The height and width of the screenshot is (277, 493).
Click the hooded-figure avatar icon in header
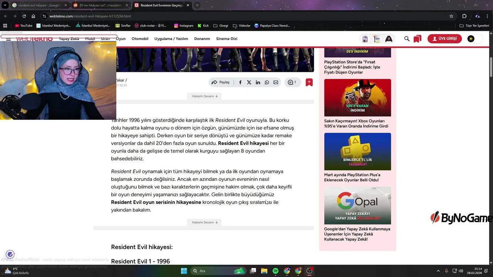pyautogui.click(x=389, y=39)
